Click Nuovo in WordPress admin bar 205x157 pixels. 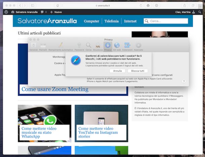coord(56,12)
